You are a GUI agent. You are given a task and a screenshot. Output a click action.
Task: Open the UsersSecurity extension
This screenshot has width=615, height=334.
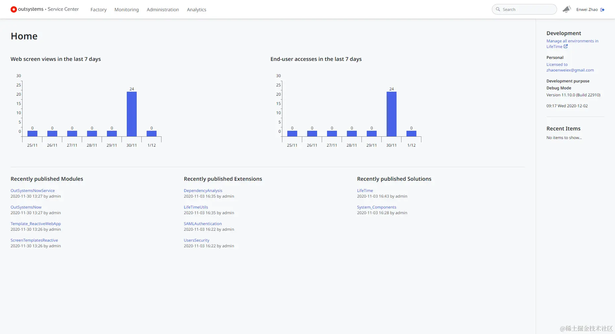[x=197, y=240]
